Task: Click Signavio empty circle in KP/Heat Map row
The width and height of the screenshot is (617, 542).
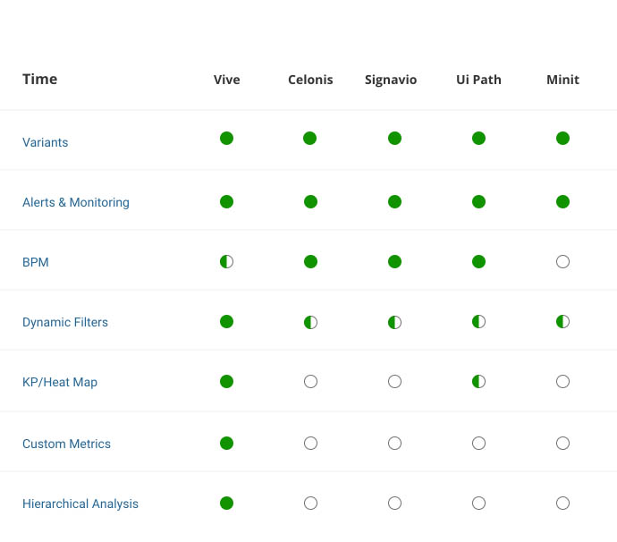Action: (394, 381)
